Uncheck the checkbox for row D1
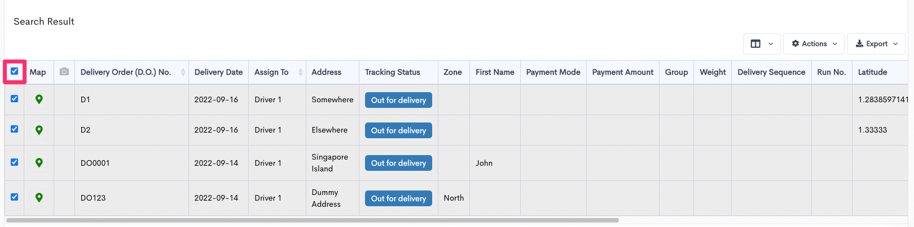914x227 pixels. [15, 99]
